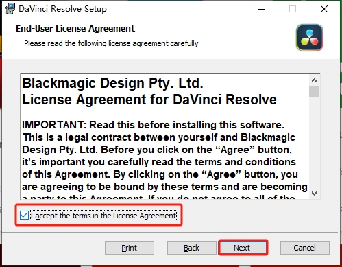Cancel the DaVinci Resolve setup
This screenshot has height=267, width=342.
[x=305, y=248]
